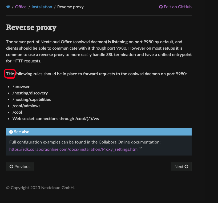Click 'Full configuration examples can be found' text

[85, 142]
